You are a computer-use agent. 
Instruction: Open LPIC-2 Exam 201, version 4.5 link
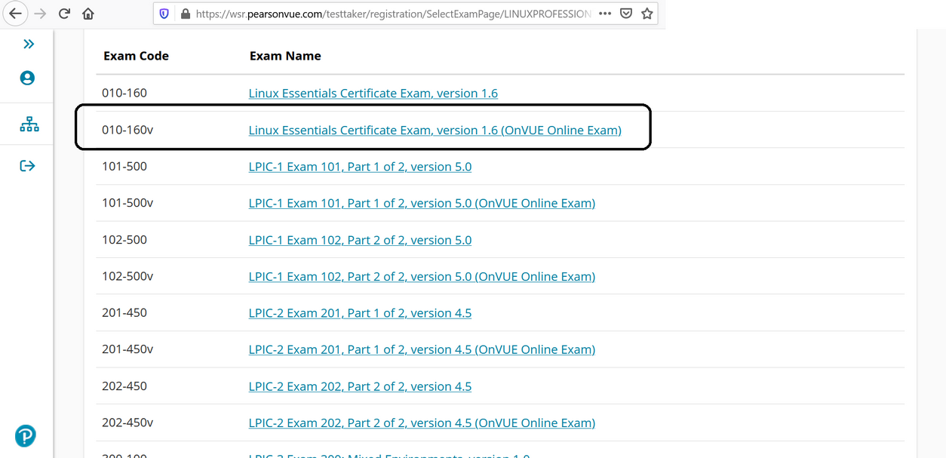click(x=360, y=313)
